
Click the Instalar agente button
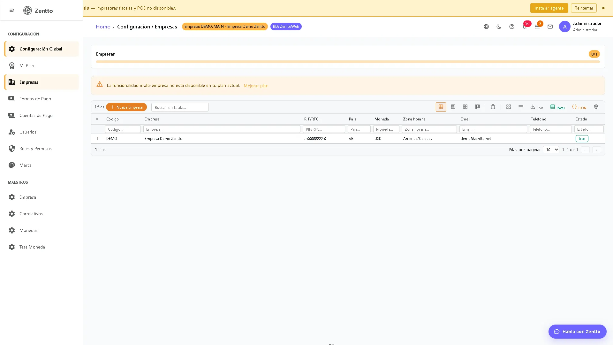[x=549, y=8]
